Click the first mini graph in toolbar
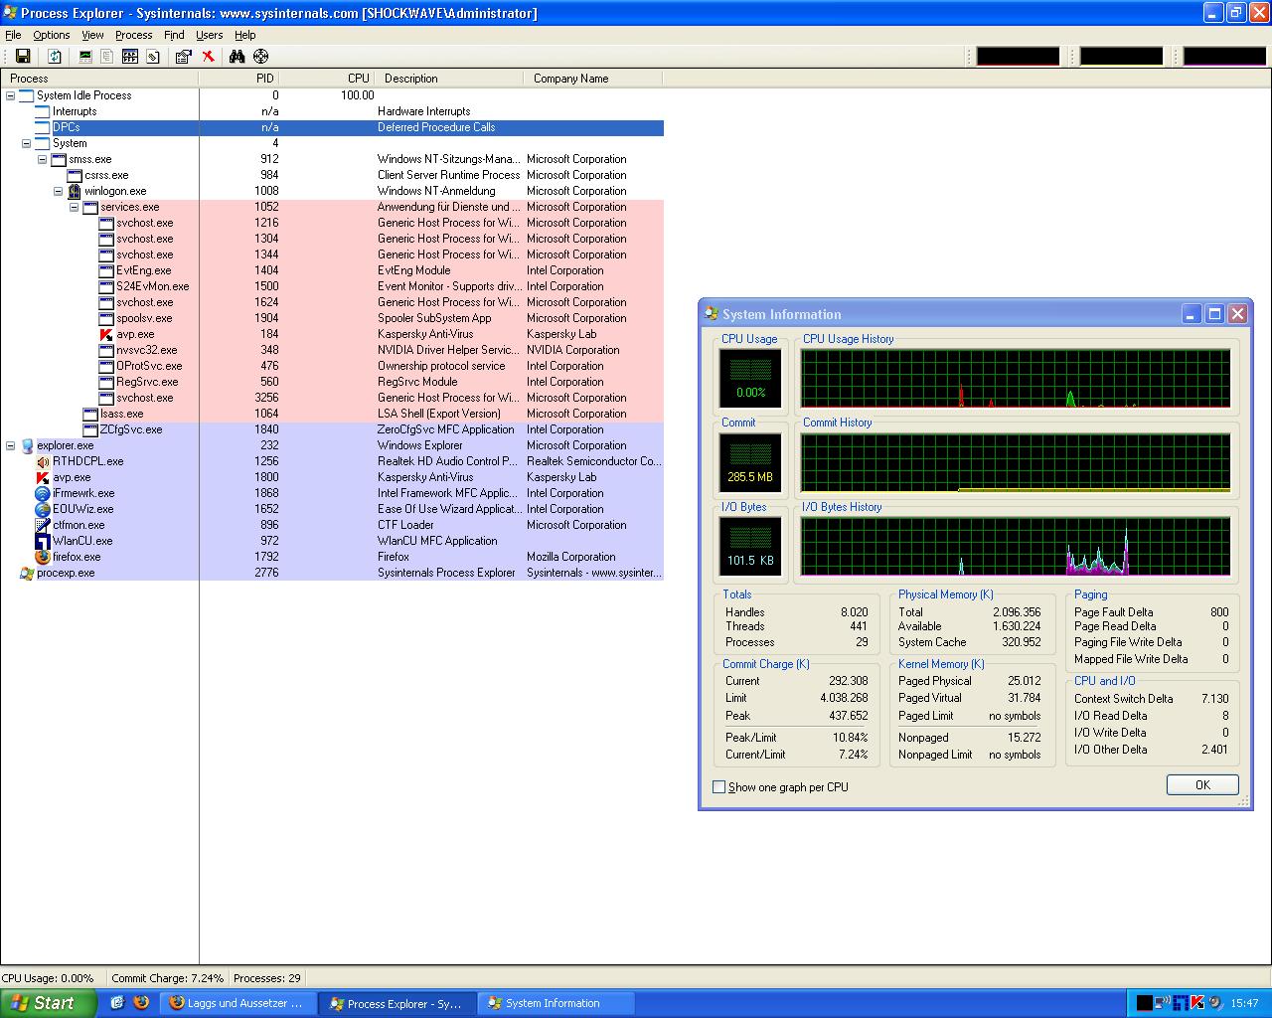This screenshot has height=1018, width=1272. tap(1018, 57)
